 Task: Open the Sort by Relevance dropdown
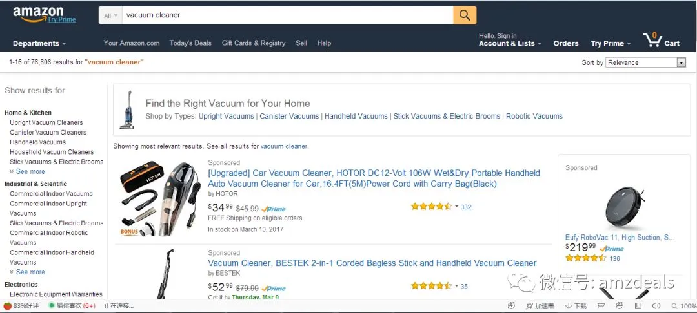tap(646, 62)
